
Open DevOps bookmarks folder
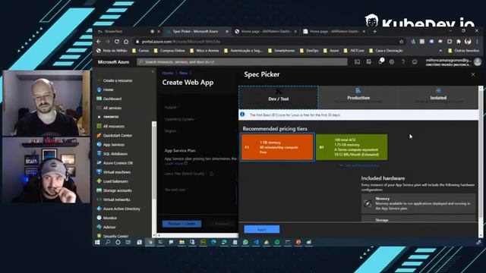[309, 51]
